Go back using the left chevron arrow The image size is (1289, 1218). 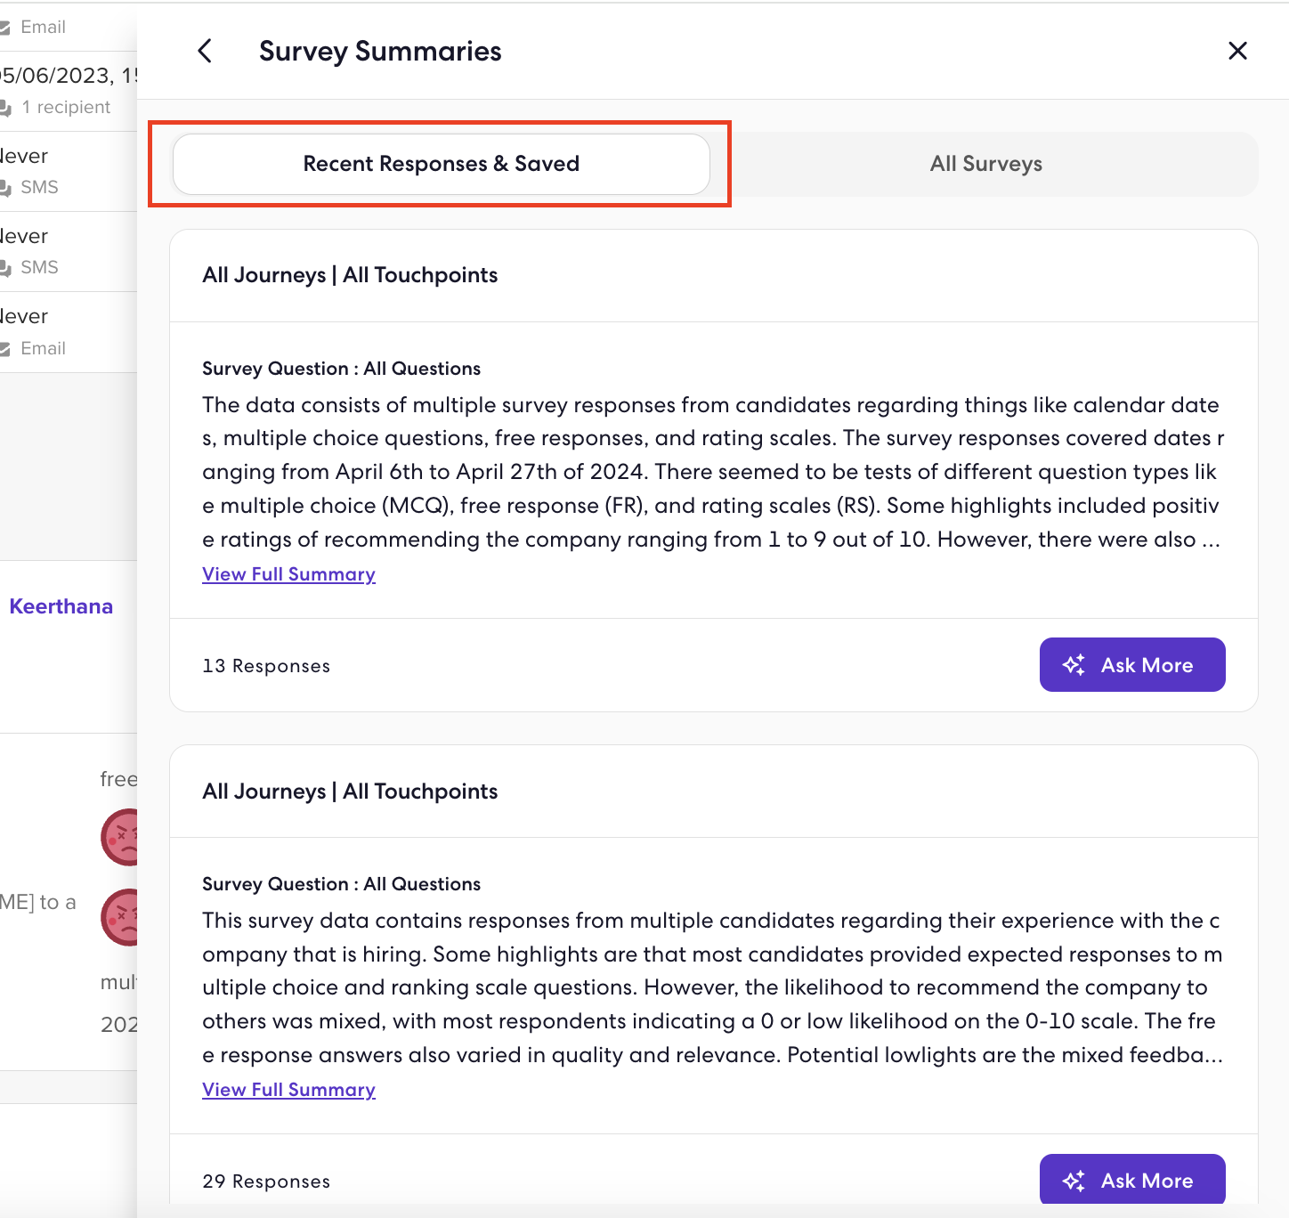coord(205,51)
